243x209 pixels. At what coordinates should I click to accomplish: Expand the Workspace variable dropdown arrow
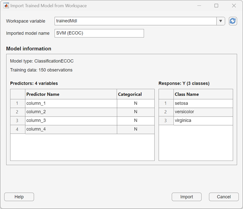point(221,21)
